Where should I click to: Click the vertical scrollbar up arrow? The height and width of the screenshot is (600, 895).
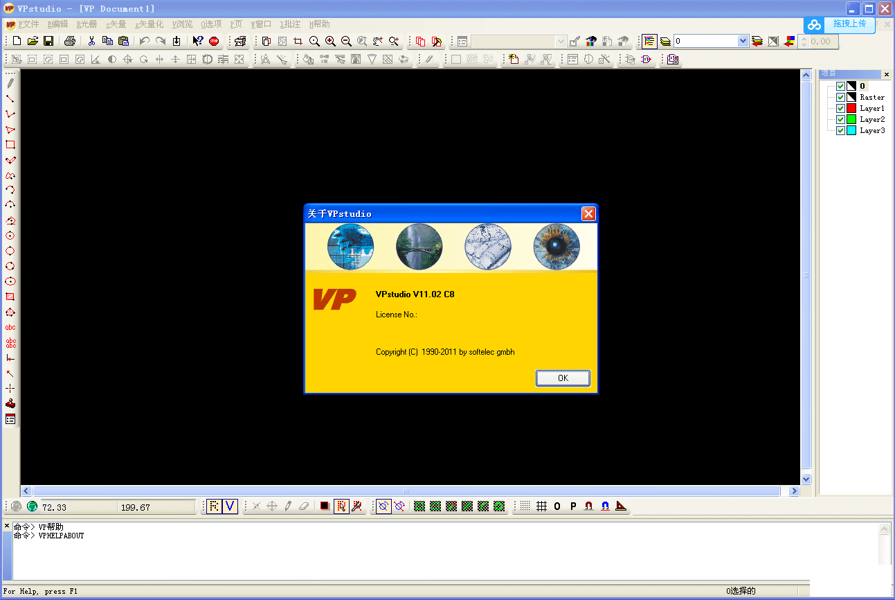tap(806, 74)
